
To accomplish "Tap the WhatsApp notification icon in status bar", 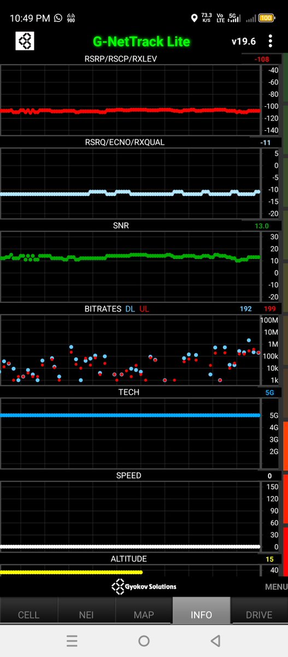I will [58, 18].
